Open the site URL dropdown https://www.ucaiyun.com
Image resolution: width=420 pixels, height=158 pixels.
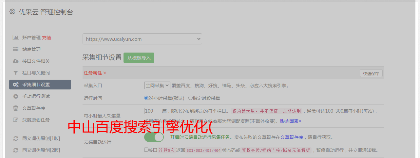142,39
